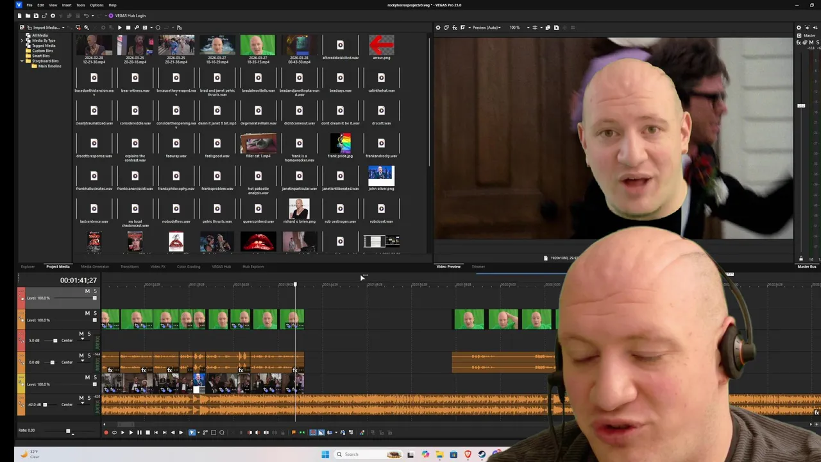Step to previous frame
This screenshot has width=821, height=462.
(173, 432)
